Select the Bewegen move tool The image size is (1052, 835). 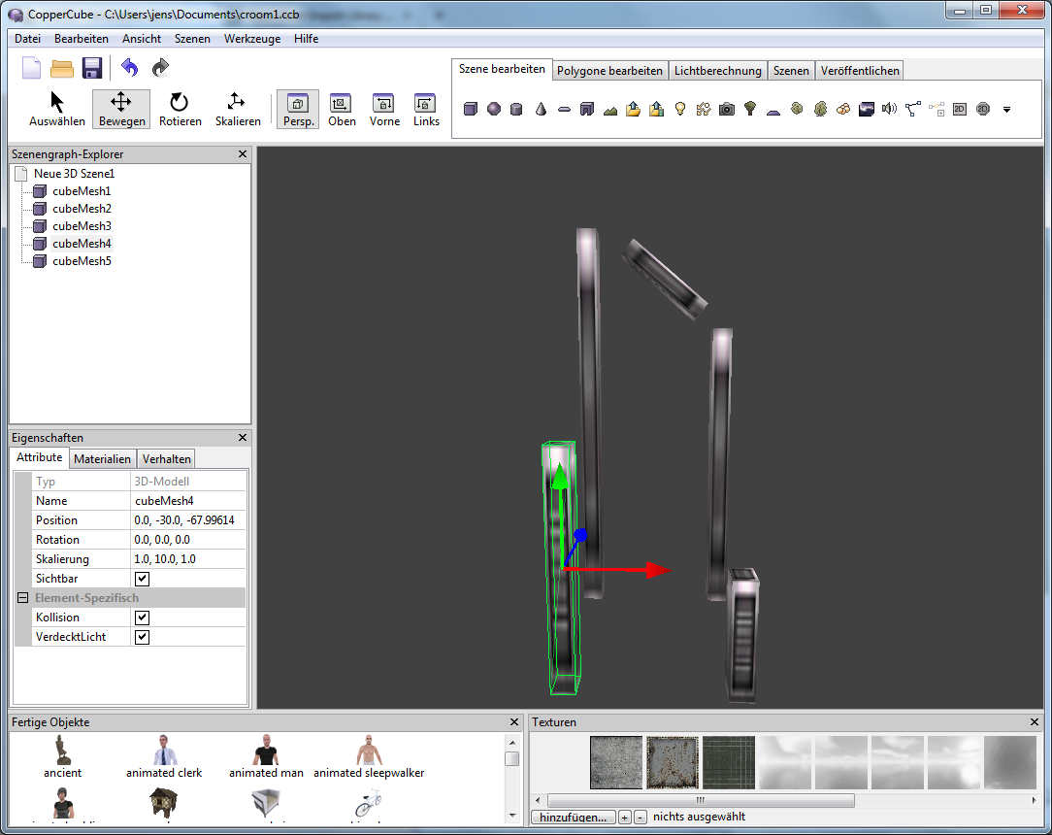pos(121,109)
